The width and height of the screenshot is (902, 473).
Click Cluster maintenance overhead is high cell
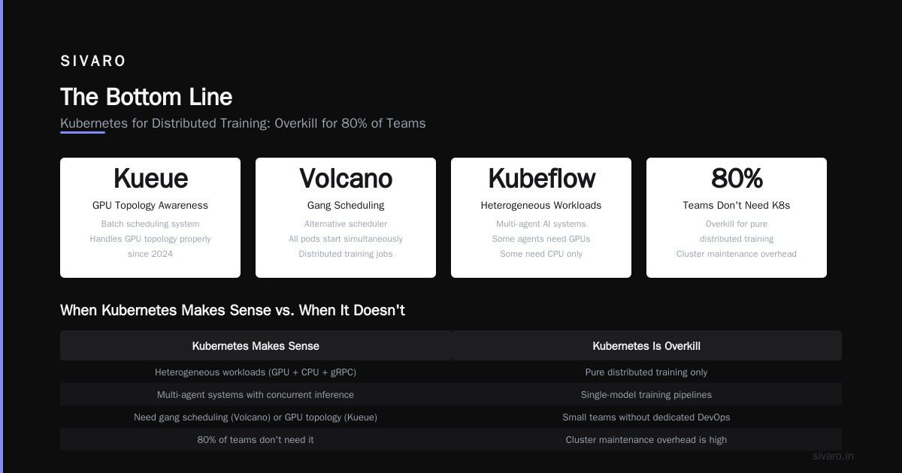click(x=646, y=439)
